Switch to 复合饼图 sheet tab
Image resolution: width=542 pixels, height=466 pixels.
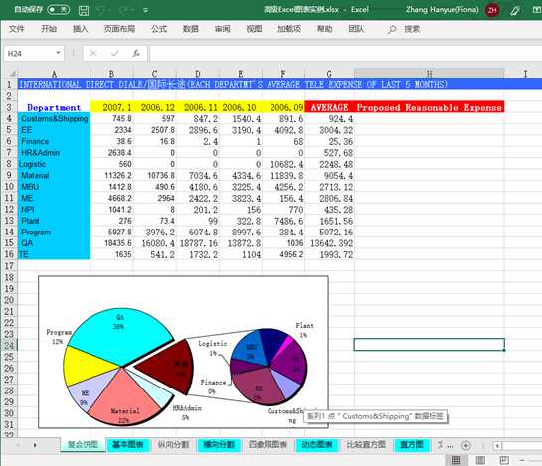pyautogui.click(x=83, y=444)
